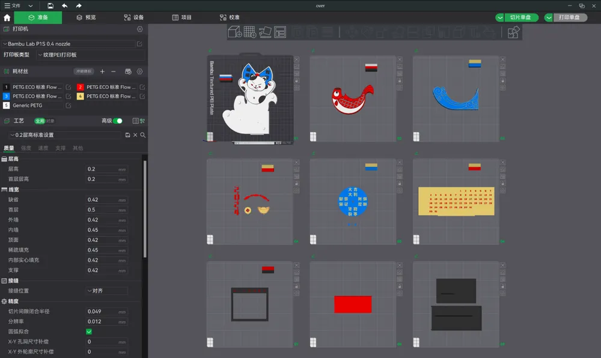Image resolution: width=601 pixels, height=358 pixels.
Task: Remove a filament with the minus button
Action: point(114,71)
